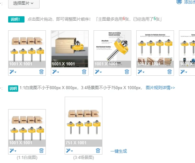Open magic wand edit menu on angled bit diagram image
Image resolution: width=195 pixels, height=163 pixels.
tap(98, 72)
